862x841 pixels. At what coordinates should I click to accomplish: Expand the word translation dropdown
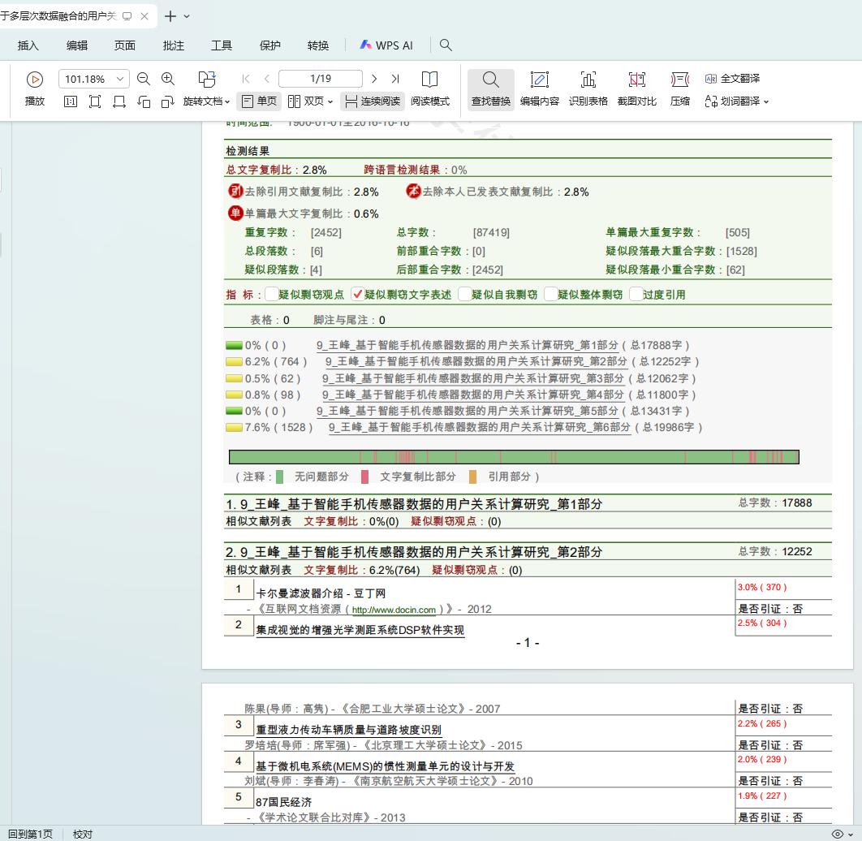[x=765, y=101]
